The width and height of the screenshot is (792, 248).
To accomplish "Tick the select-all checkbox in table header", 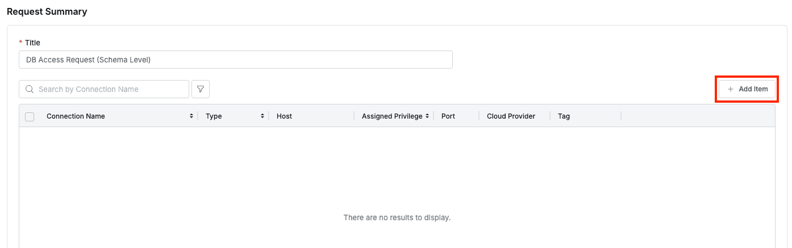I will [30, 116].
